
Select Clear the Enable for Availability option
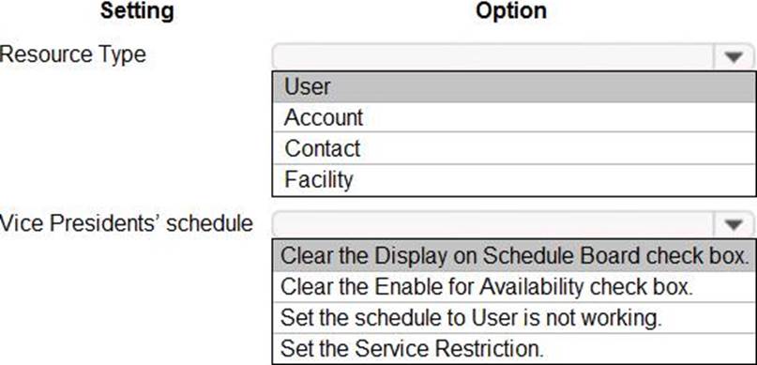click(514, 287)
